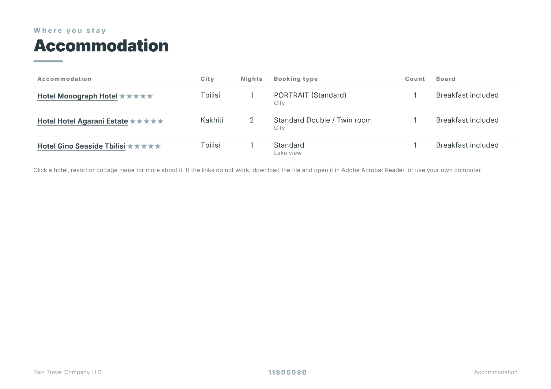Click the Accommodation label in footer right
Image resolution: width=551 pixels, height=389 pixels.
click(x=496, y=372)
